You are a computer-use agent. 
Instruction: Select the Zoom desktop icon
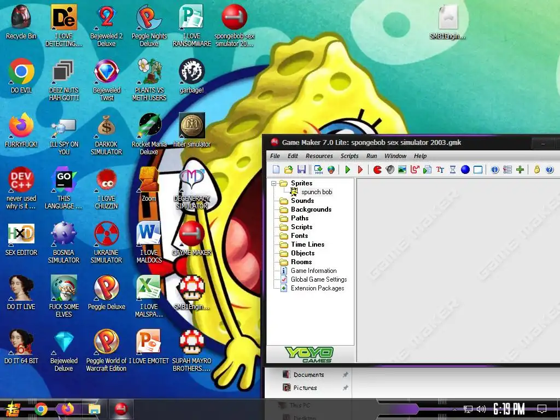149,185
